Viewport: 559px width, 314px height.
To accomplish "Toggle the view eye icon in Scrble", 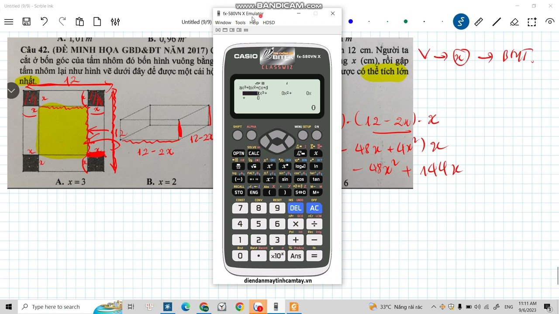I will tap(550, 22).
